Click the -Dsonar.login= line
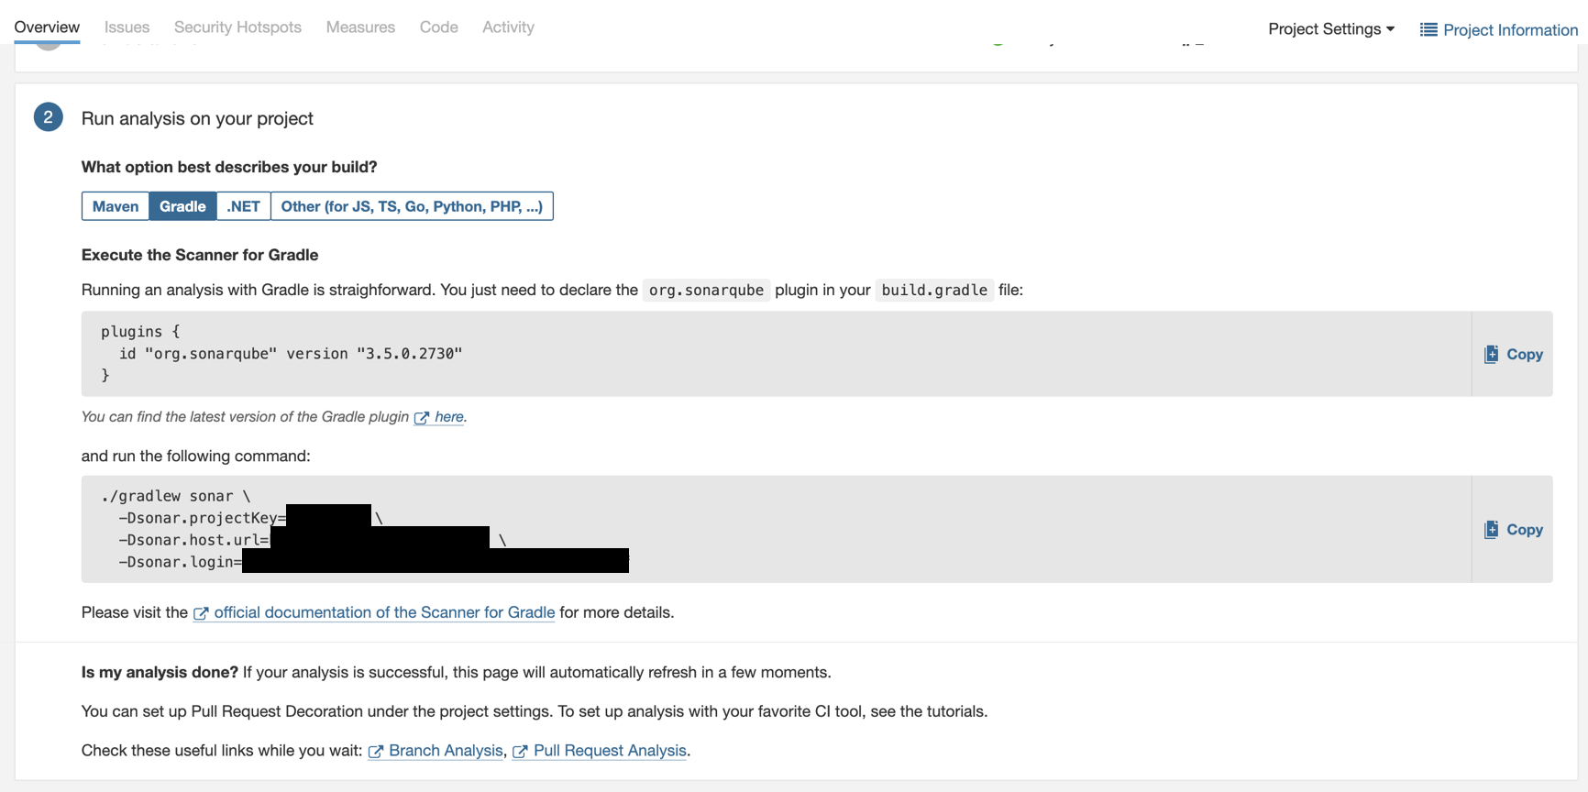 (x=373, y=562)
